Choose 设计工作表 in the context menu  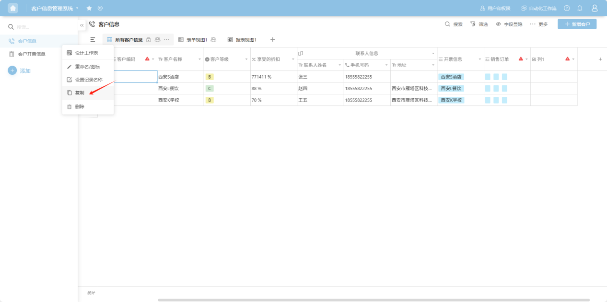click(x=86, y=53)
